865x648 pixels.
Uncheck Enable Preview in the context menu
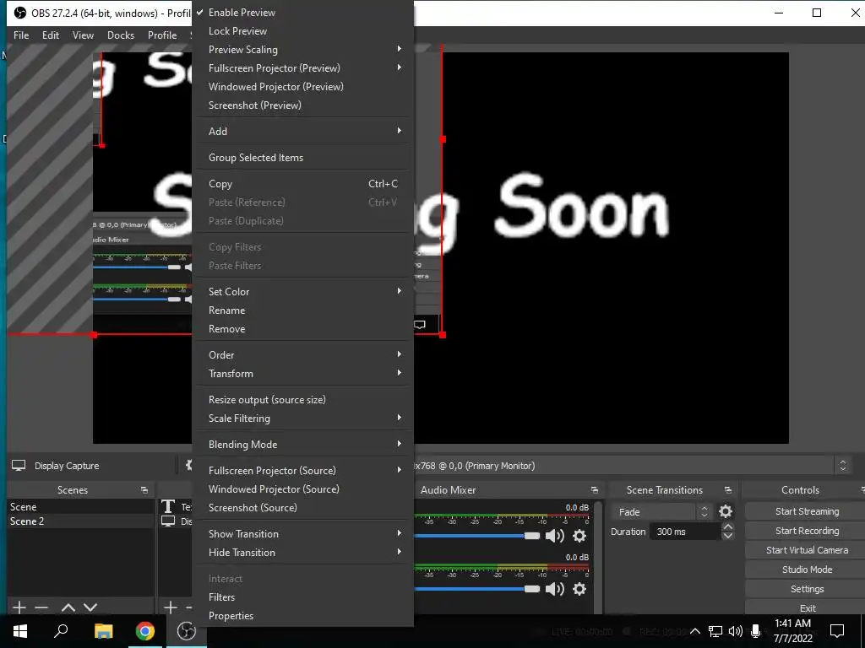(303, 12)
